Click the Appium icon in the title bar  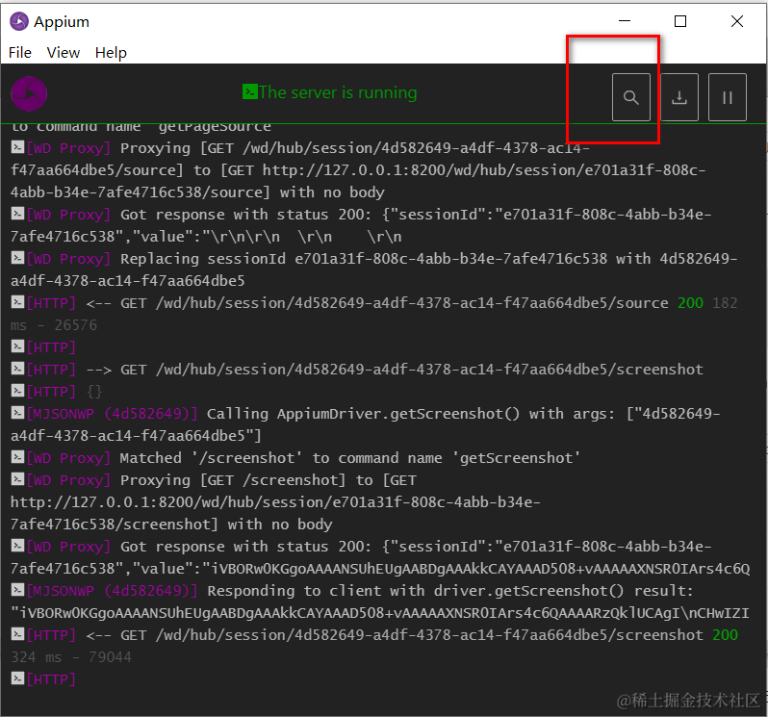point(19,21)
